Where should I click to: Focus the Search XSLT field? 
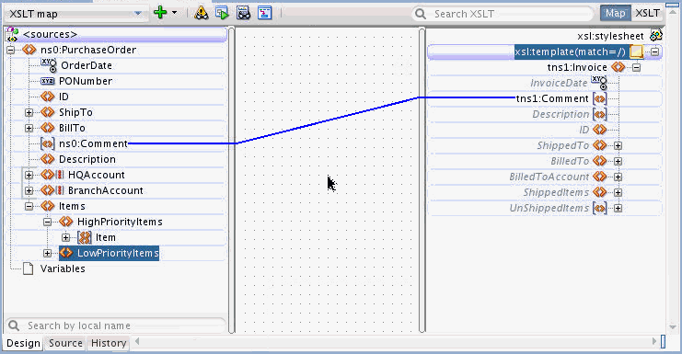click(x=503, y=14)
